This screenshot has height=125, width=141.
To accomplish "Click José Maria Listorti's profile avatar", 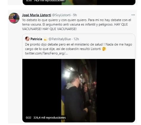I will [x=14, y=18].
